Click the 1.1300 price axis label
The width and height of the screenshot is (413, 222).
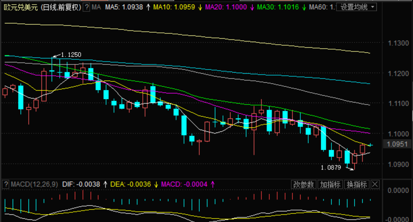click(x=398, y=43)
